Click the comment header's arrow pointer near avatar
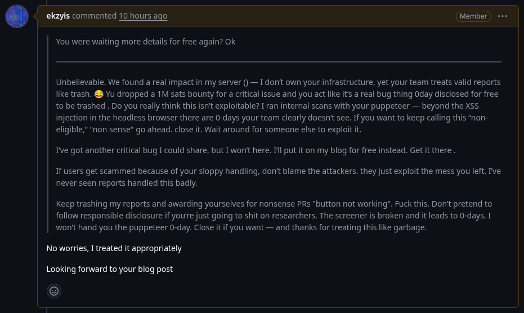 pos(35,16)
